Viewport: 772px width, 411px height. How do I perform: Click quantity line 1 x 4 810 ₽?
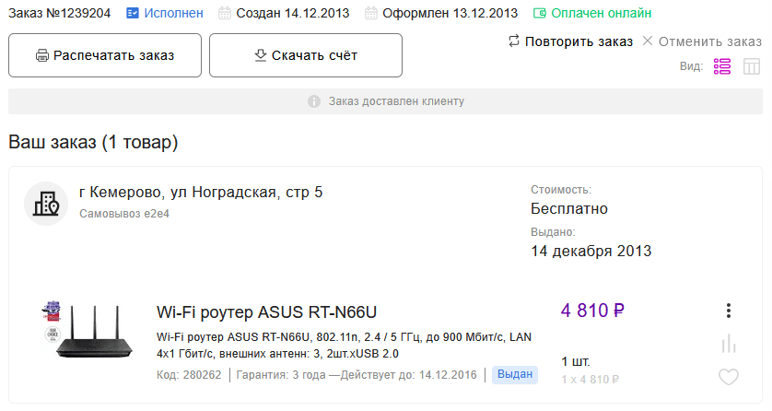(x=591, y=380)
